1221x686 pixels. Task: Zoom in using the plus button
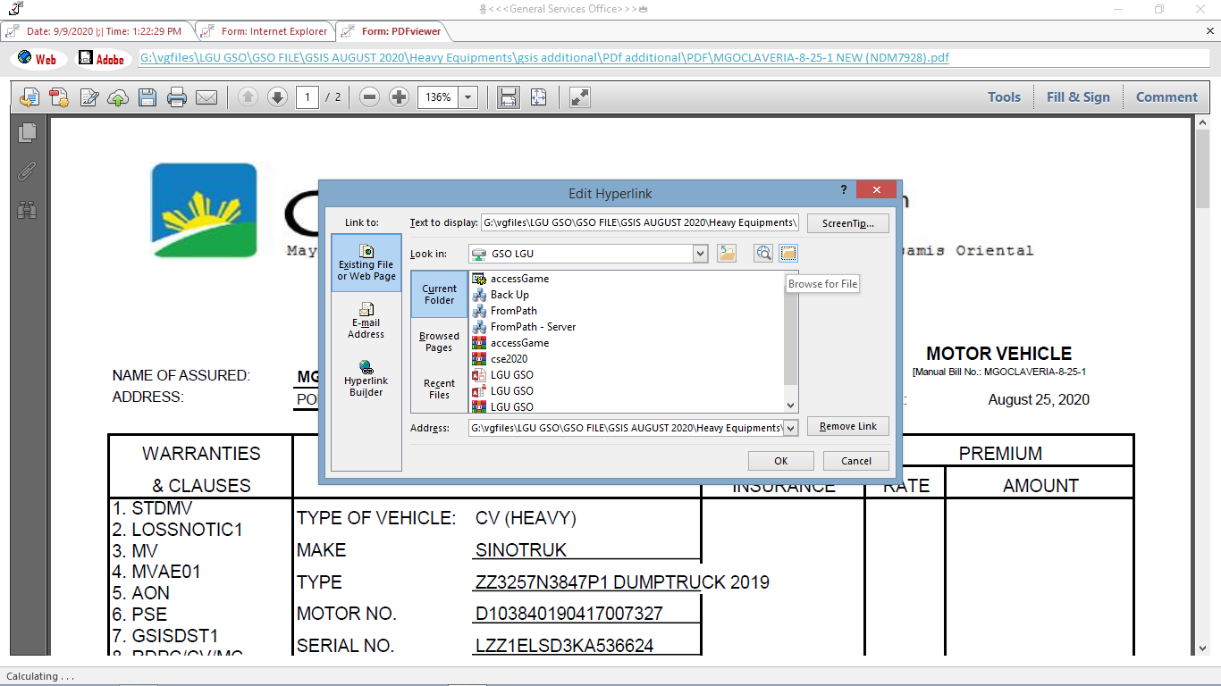400,97
